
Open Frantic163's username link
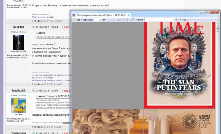pyautogui.click(x=18, y=90)
